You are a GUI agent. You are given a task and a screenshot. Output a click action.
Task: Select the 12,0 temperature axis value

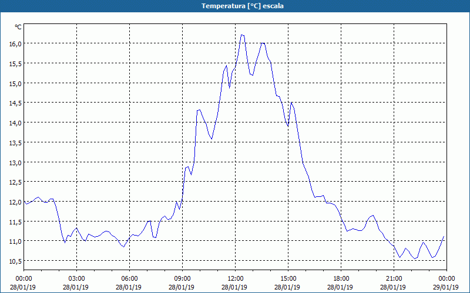pos(15,202)
